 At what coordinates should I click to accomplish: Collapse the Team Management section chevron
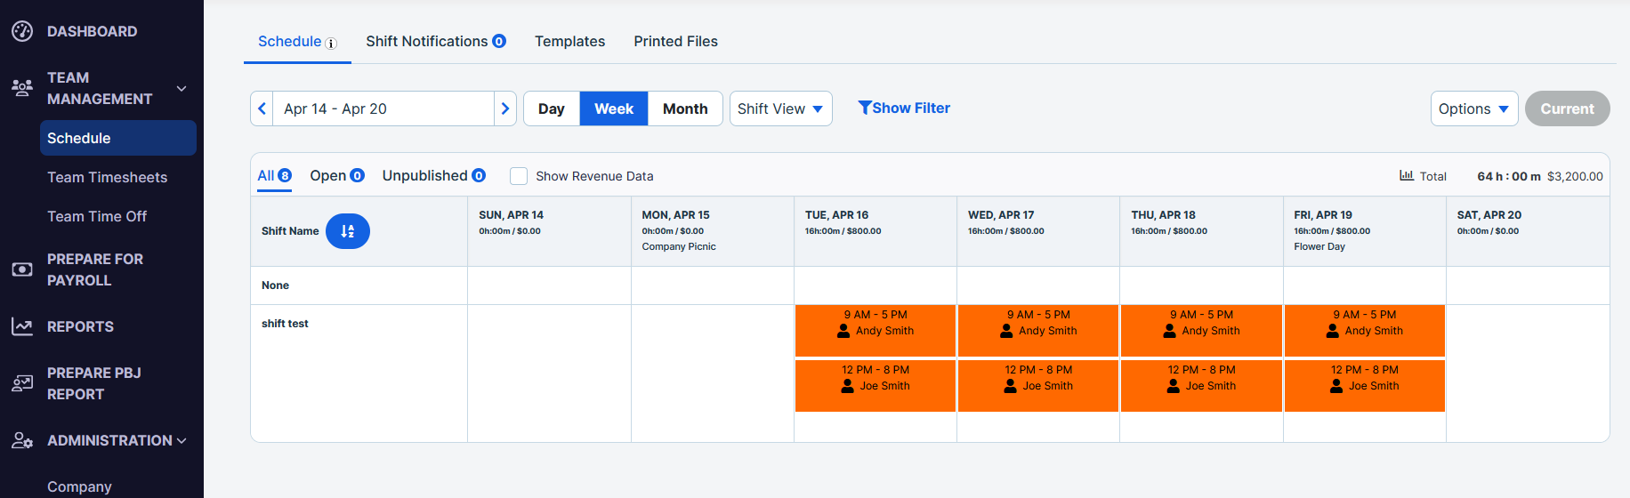[182, 88]
